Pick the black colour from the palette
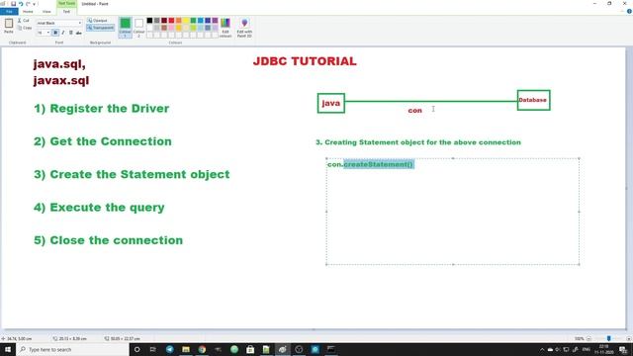Screen dimensions: 633x356 click(149, 20)
